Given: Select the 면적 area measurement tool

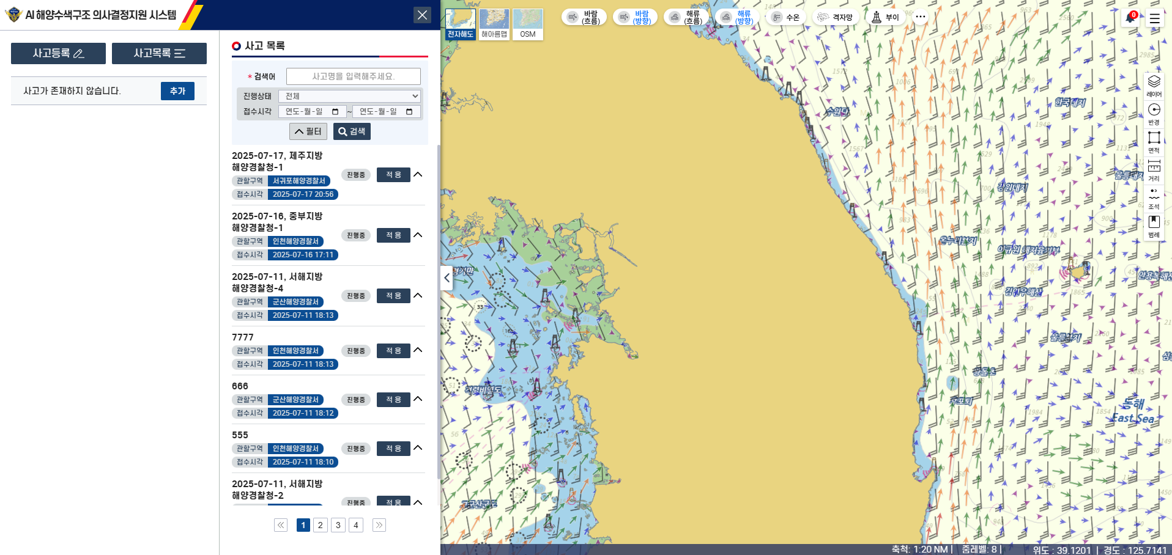Looking at the screenshot, I should point(1154,142).
